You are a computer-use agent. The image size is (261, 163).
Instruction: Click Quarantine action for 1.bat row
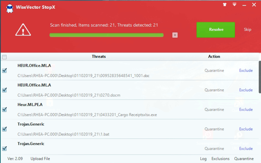214,129
